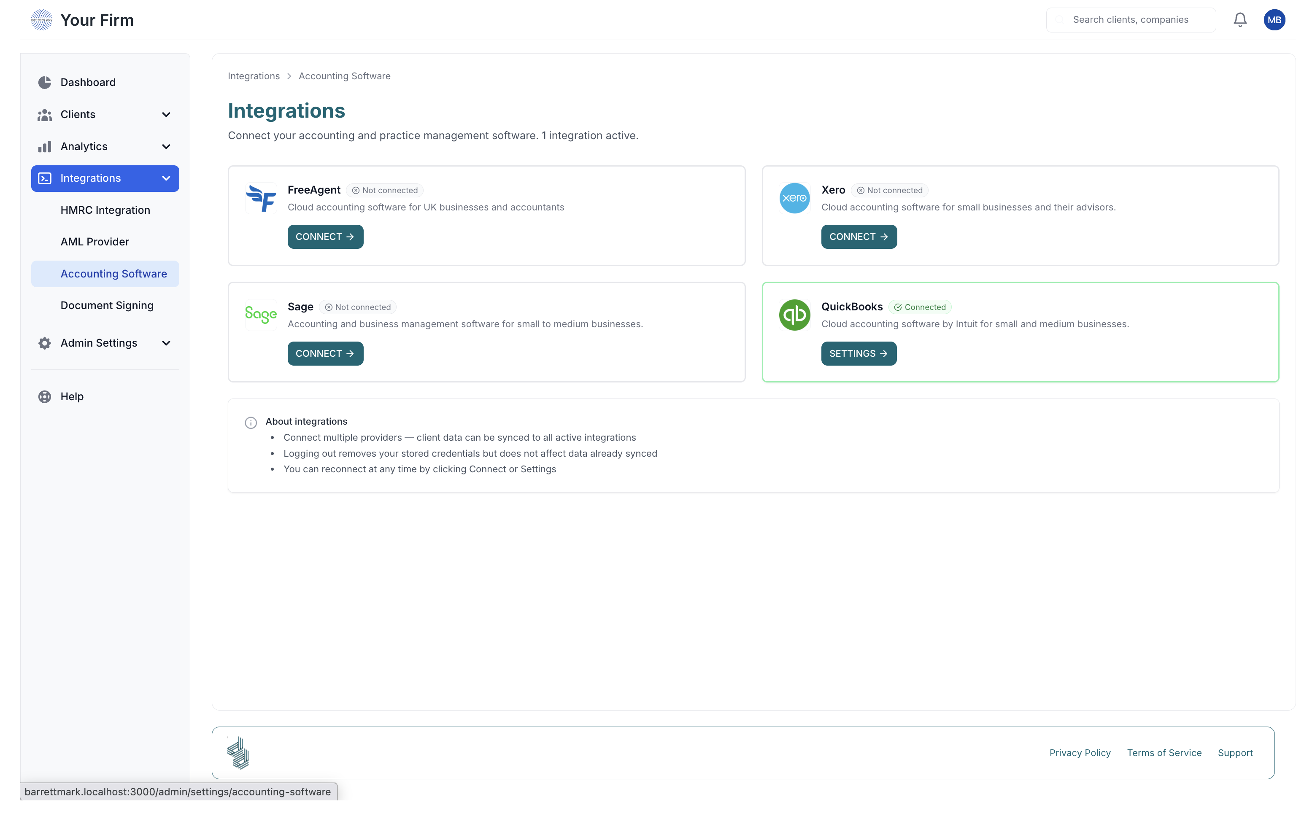The image size is (1296, 824).
Task: Open the MB user avatar menu
Action: point(1274,20)
